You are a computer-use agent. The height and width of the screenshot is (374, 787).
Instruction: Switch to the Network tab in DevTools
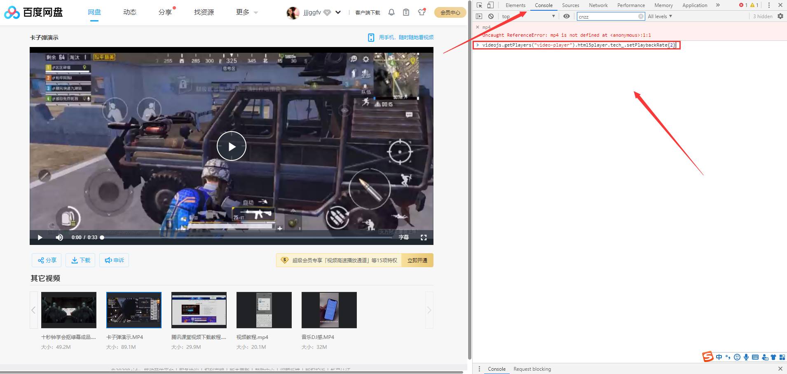coord(598,5)
